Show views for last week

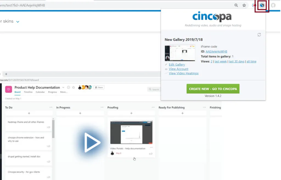click(221, 61)
